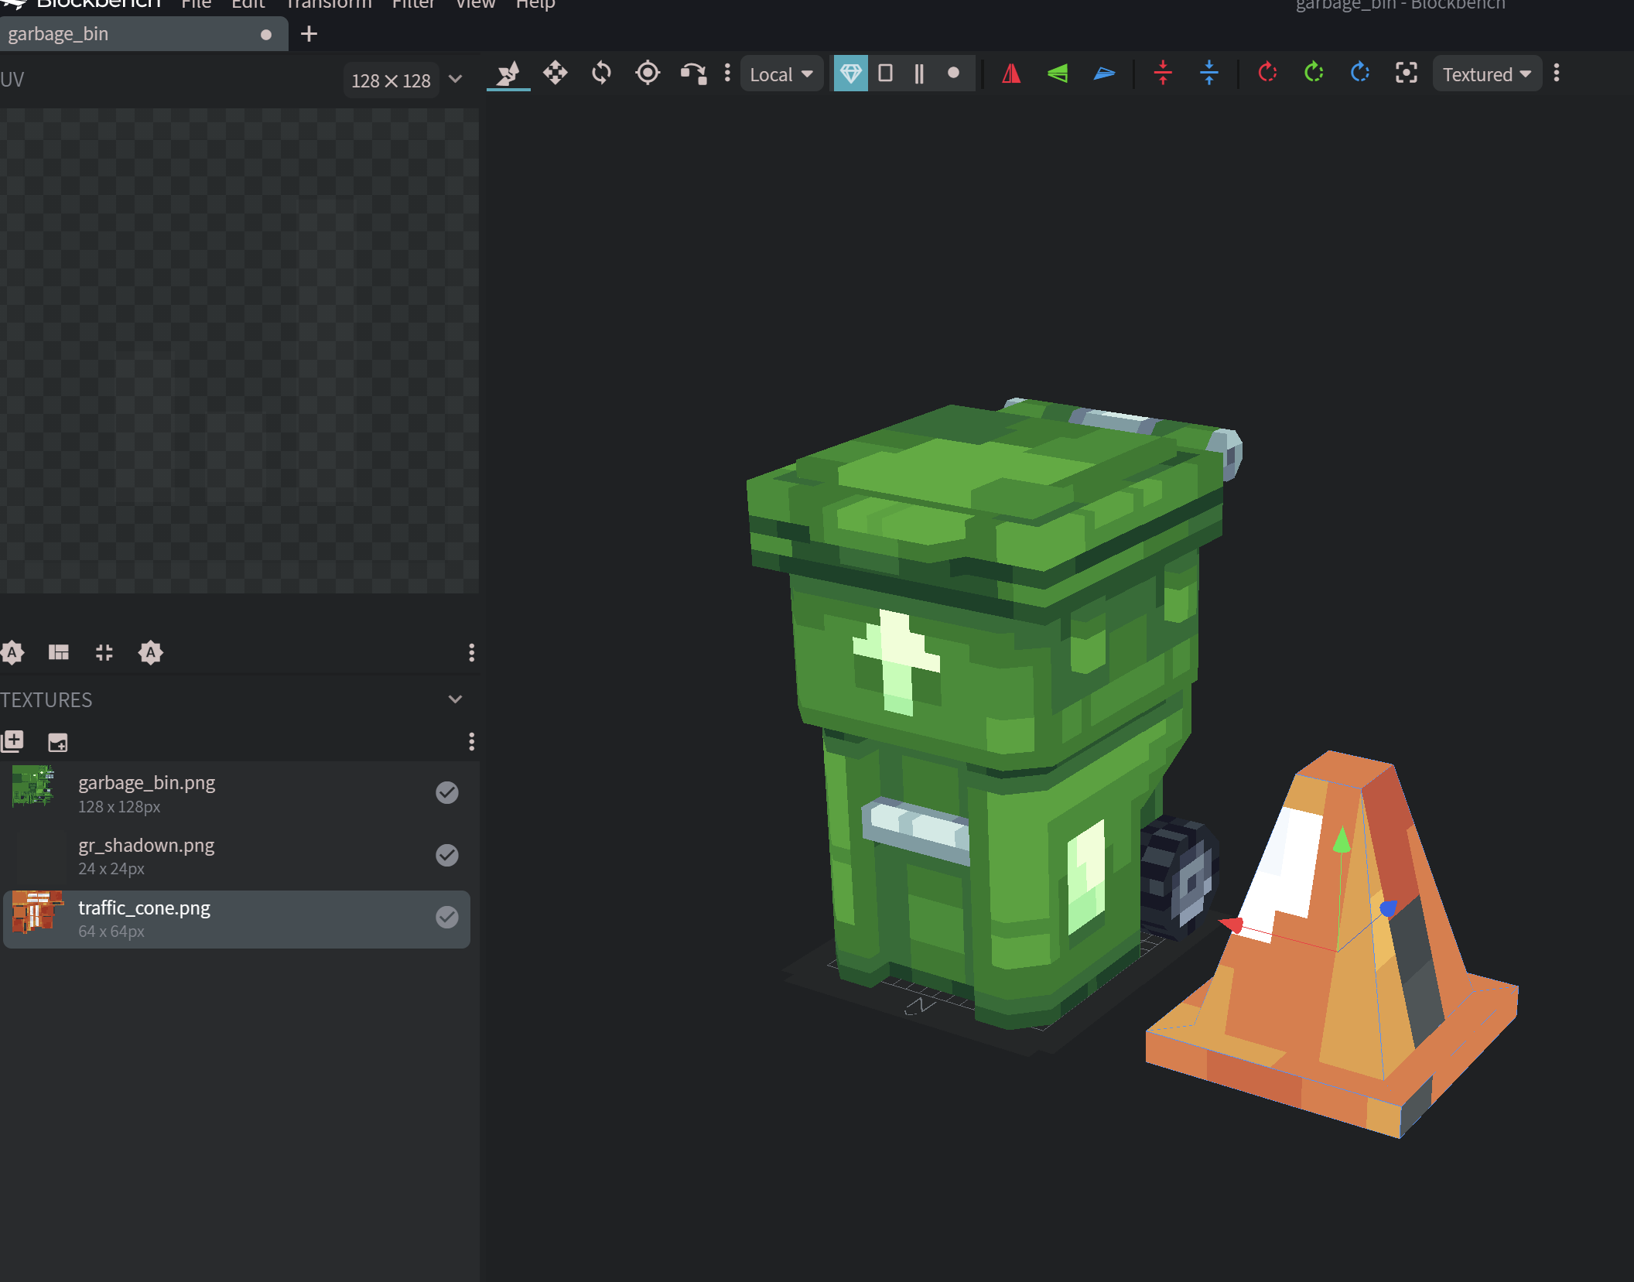
Task: Click the Center view camera icon
Action: pos(1406,74)
